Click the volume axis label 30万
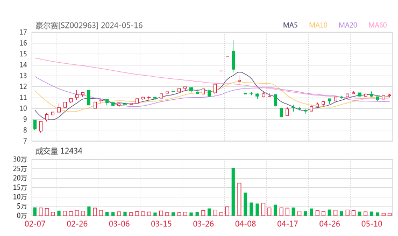 pyautogui.click(x=20, y=159)
